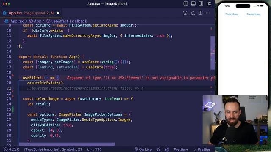Click setLoading on line 17
The height and width of the screenshot is (152, 271).
click(x=67, y=67)
